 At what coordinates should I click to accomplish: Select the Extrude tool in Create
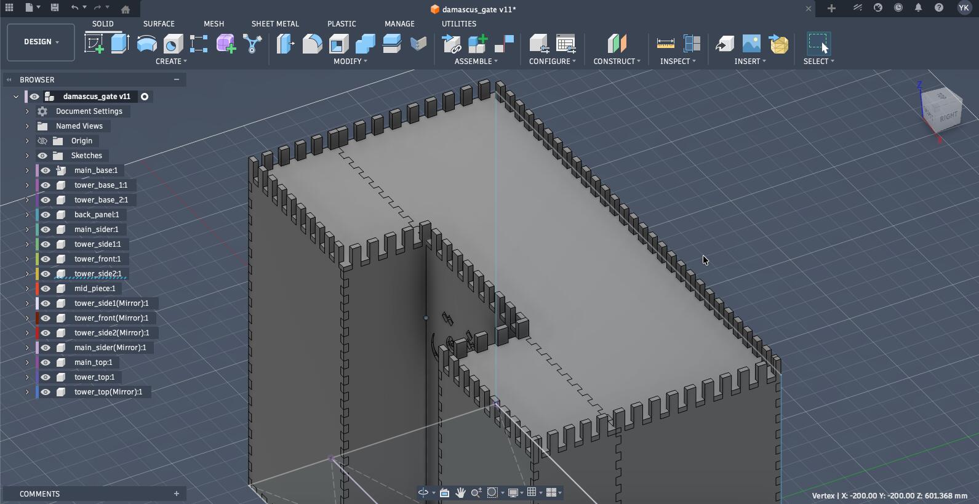pos(120,44)
